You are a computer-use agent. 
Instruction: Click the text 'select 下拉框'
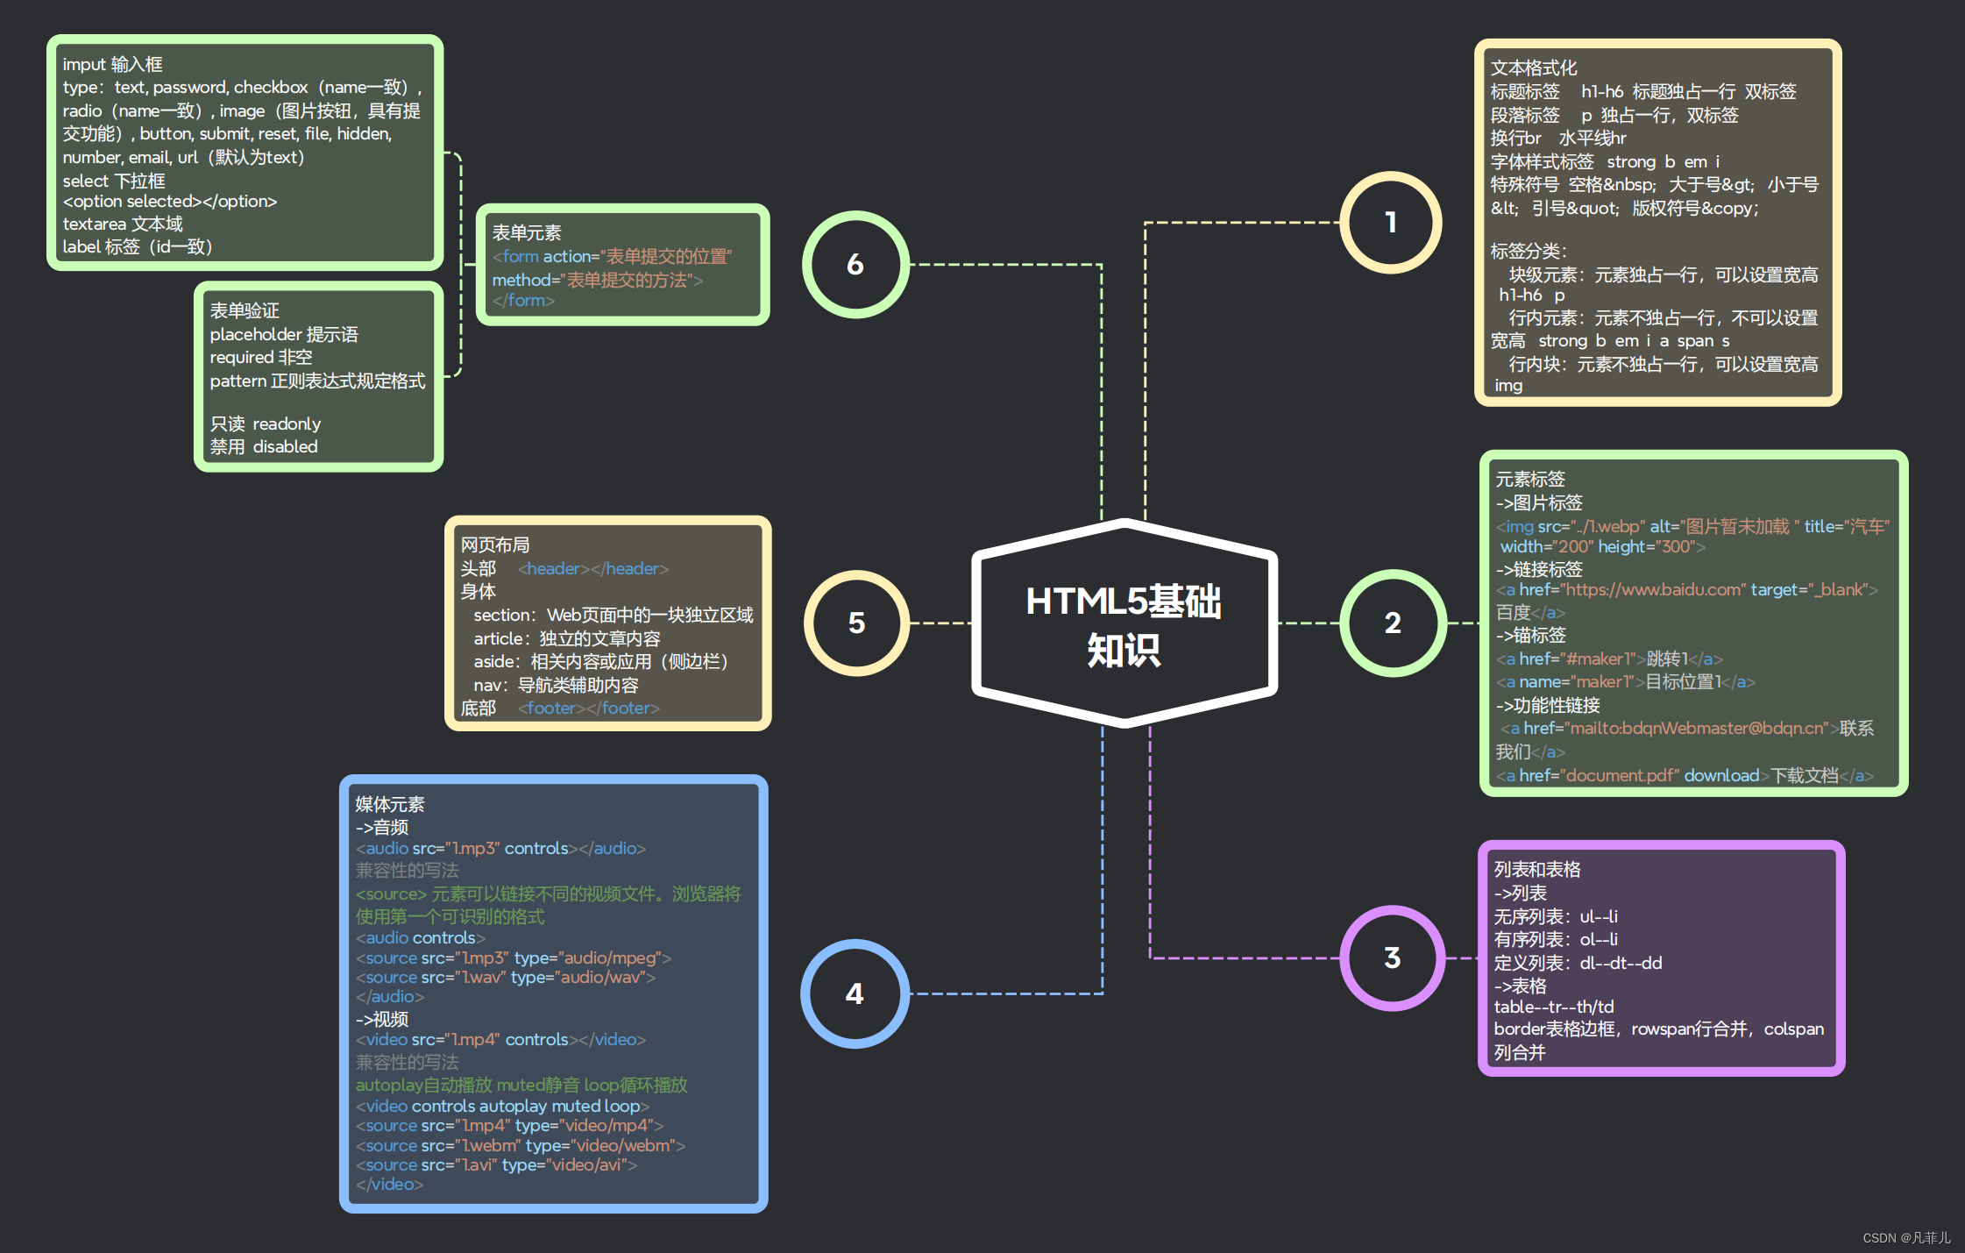point(114,181)
